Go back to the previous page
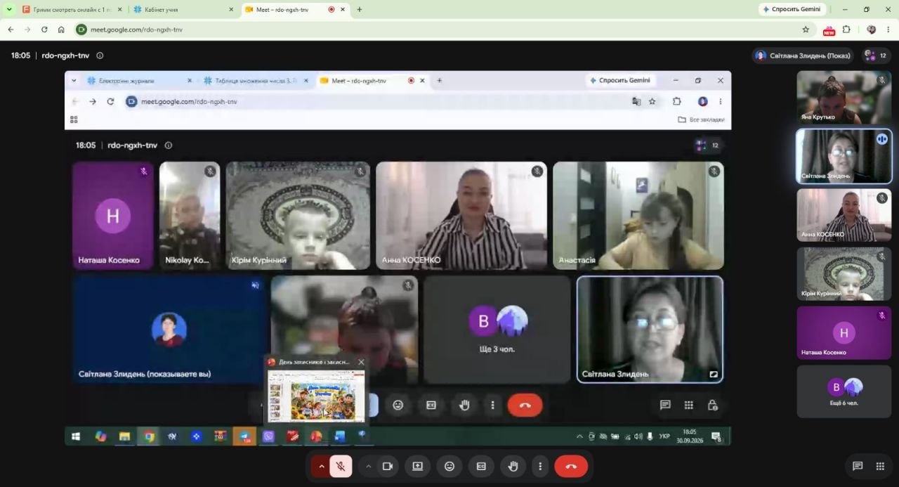This screenshot has width=899, height=487. [11, 30]
